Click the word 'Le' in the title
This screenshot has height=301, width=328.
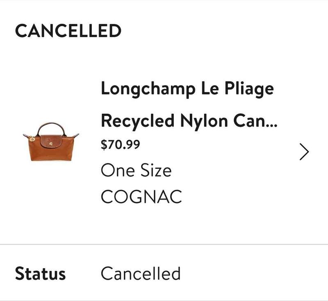coord(213,88)
